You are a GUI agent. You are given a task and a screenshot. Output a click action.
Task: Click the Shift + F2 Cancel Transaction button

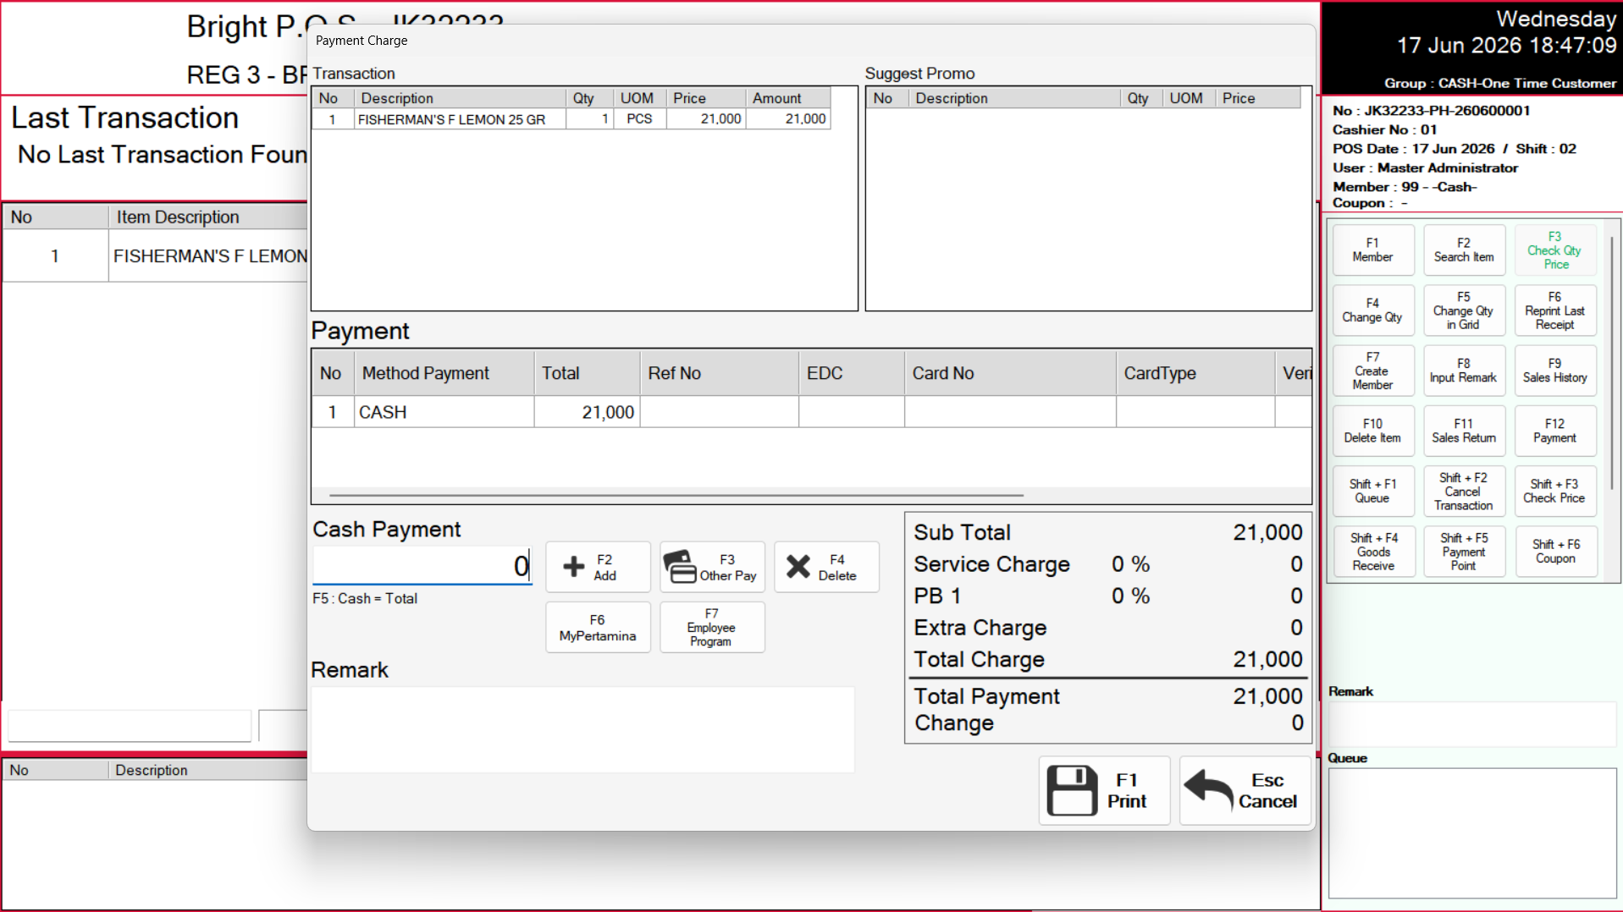coord(1464,492)
